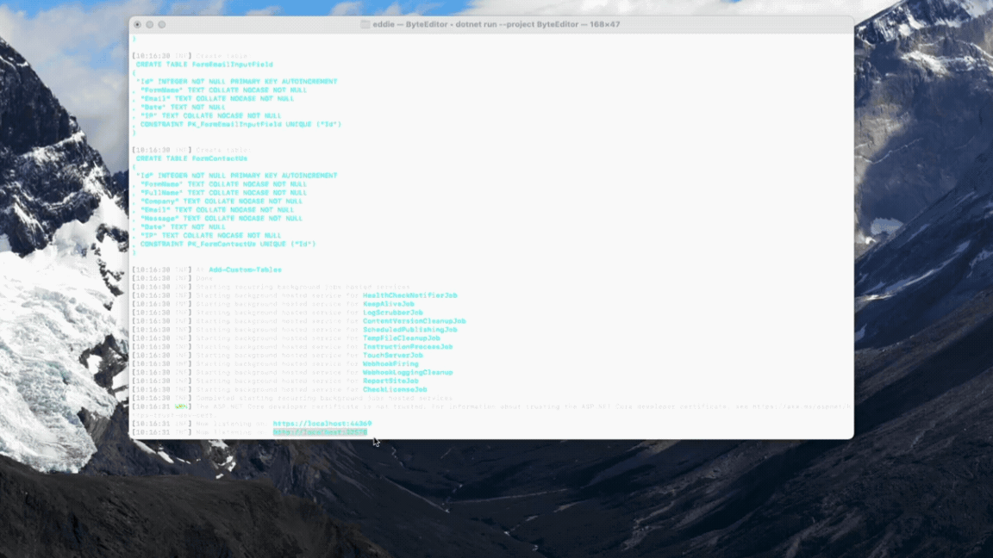Click the yellow WRN log level label
Viewport: 993px width, 558px height.
point(181,406)
